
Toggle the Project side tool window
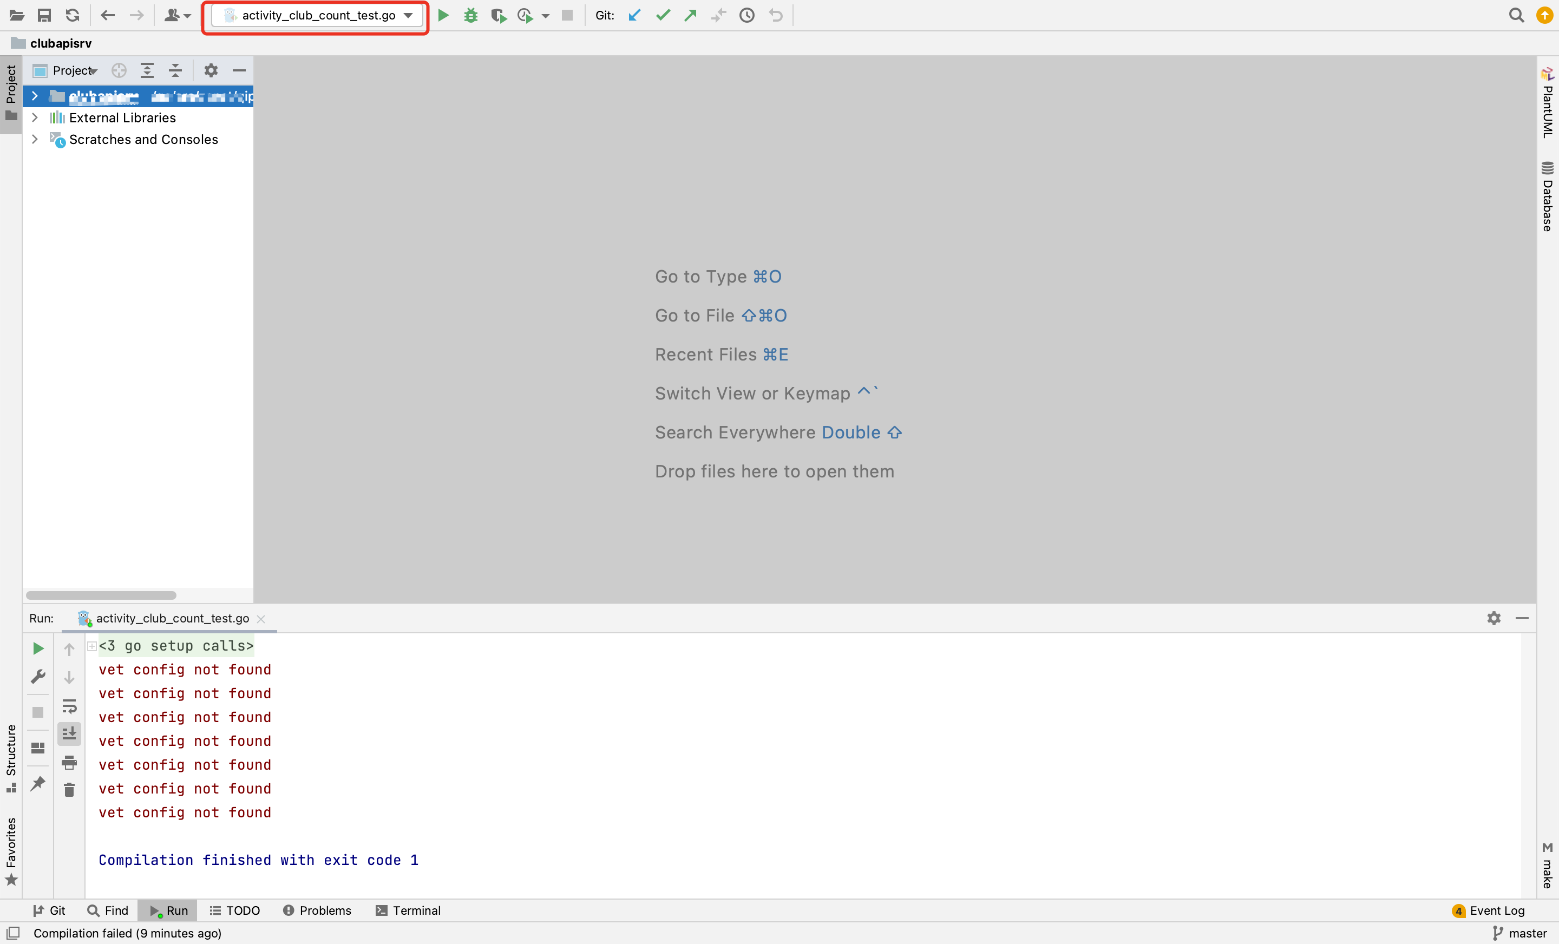pyautogui.click(x=11, y=94)
